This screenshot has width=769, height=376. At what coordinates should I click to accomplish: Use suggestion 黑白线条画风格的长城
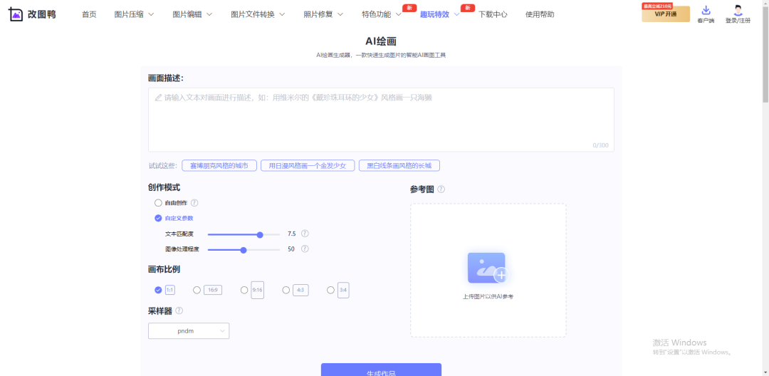(399, 166)
